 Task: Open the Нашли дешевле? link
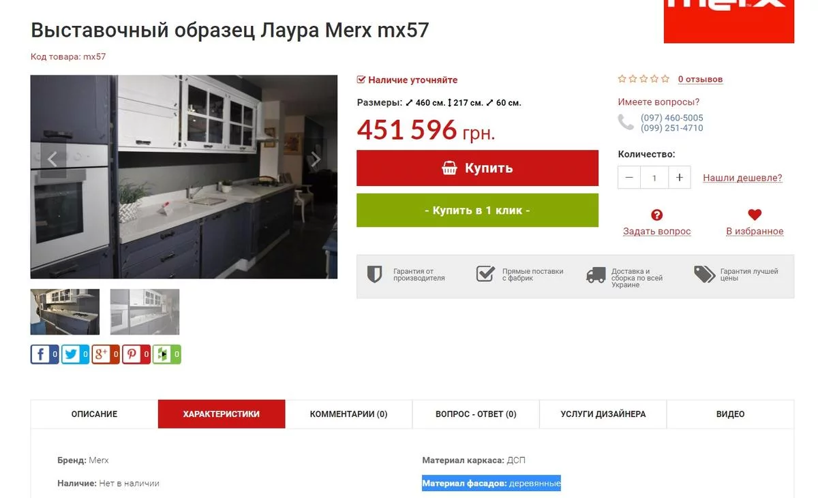click(742, 178)
